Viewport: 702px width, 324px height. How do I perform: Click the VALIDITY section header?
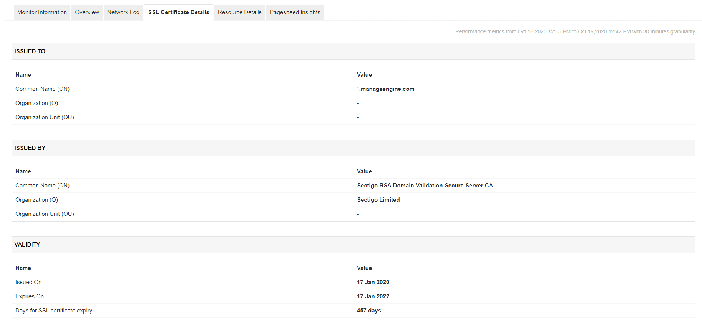pyautogui.click(x=27, y=245)
